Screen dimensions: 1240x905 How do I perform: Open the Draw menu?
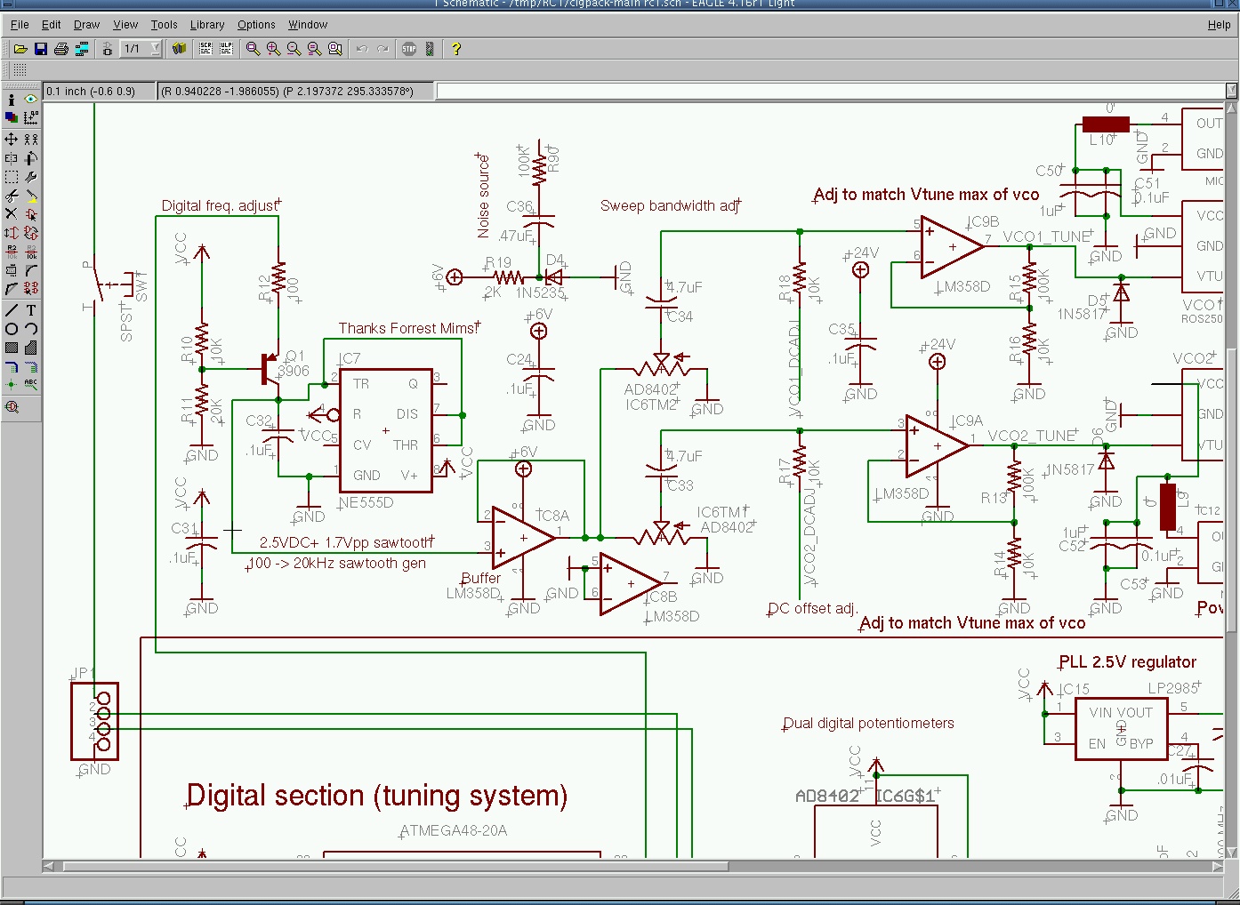[x=86, y=25]
